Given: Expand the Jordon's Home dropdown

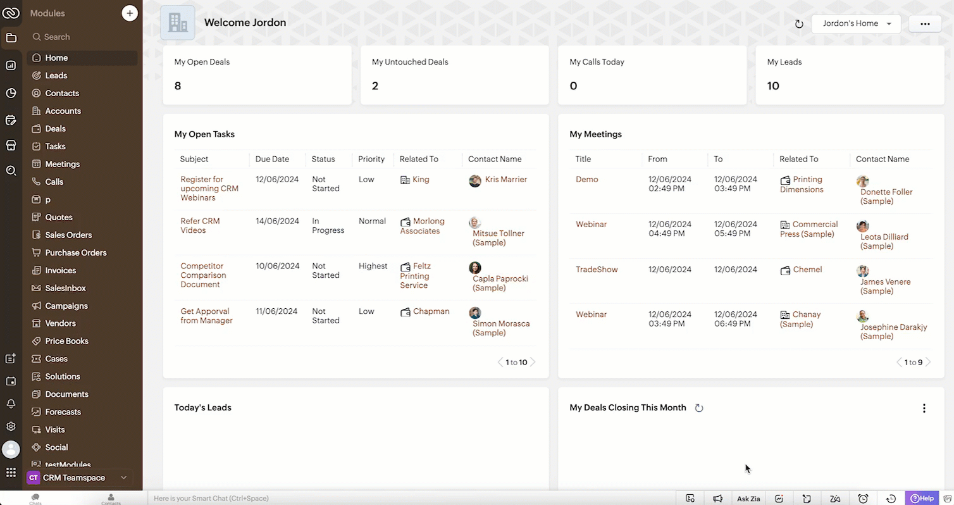Looking at the screenshot, I should click(856, 23).
